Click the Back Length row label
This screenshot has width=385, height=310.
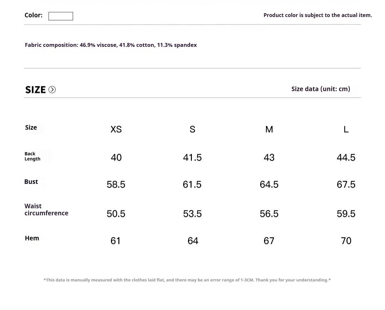click(32, 156)
